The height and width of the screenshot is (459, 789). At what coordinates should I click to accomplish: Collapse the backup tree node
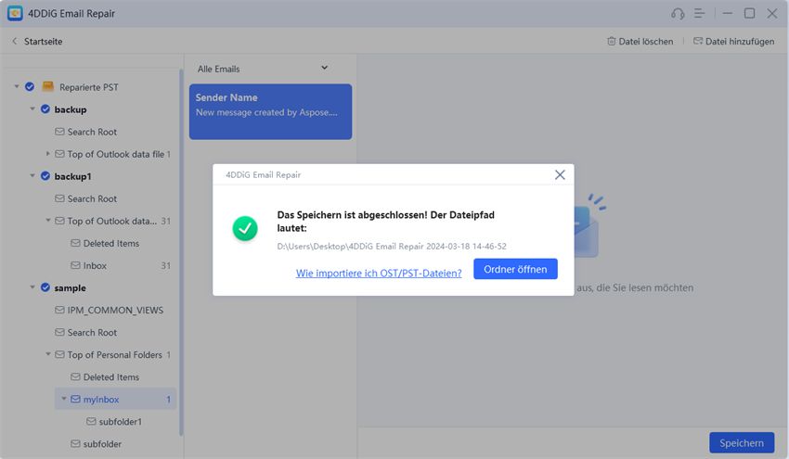pyautogui.click(x=32, y=109)
